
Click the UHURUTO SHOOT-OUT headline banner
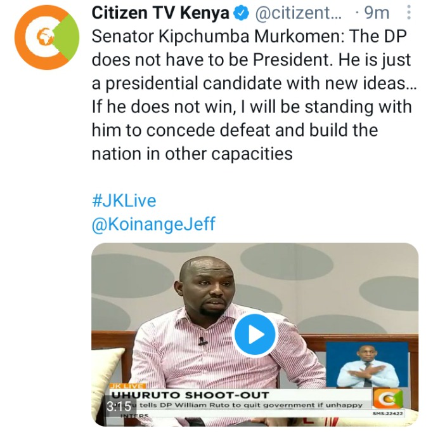click(190, 395)
